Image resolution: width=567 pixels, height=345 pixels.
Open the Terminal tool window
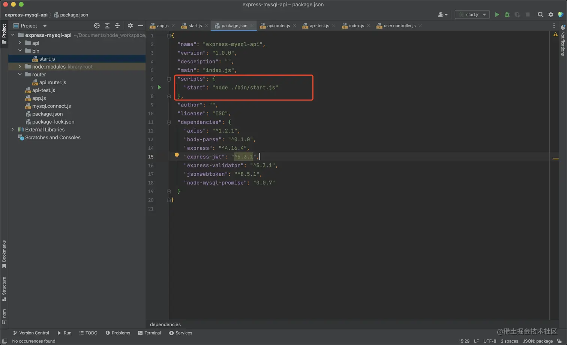(149, 333)
